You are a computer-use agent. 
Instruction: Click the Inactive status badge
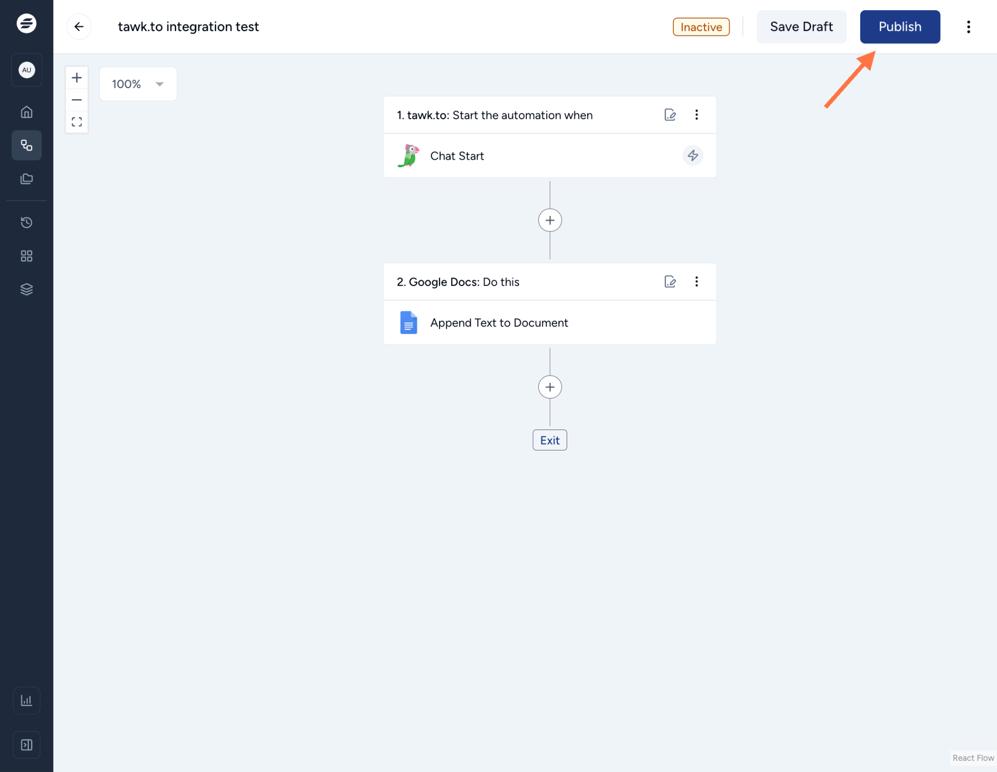tap(701, 27)
